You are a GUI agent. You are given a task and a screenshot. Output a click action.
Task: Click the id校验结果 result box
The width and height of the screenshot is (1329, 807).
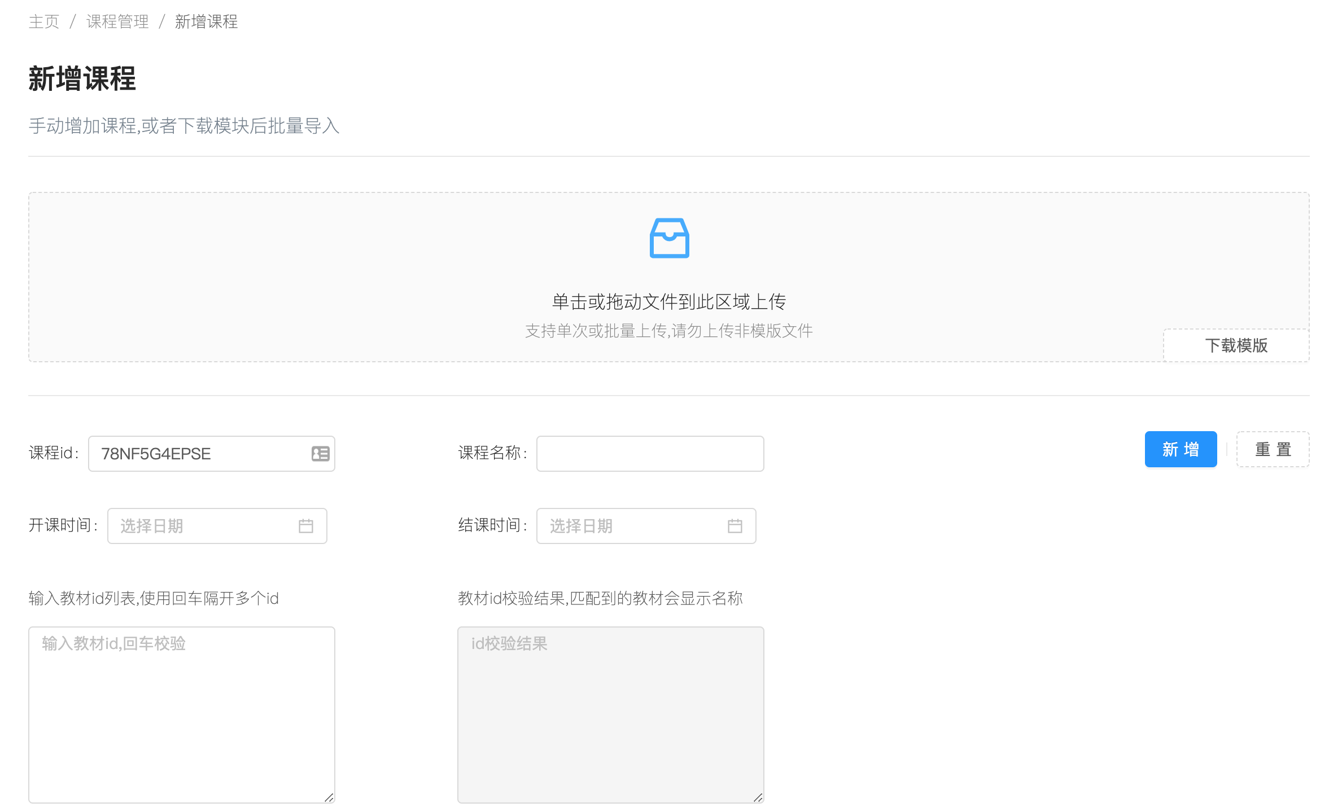(x=611, y=714)
